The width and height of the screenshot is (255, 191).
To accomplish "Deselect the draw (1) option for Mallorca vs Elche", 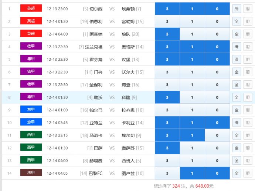I will click(x=192, y=135).
